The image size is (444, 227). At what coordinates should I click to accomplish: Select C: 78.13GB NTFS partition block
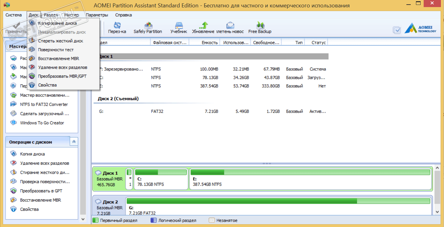[x=161, y=178]
